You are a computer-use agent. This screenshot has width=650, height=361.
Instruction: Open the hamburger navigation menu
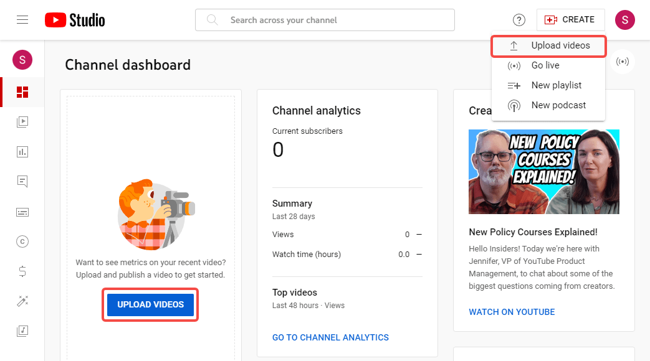(22, 19)
